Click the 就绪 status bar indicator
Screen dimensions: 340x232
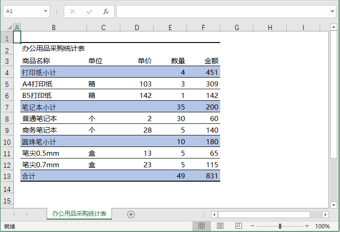10,226
